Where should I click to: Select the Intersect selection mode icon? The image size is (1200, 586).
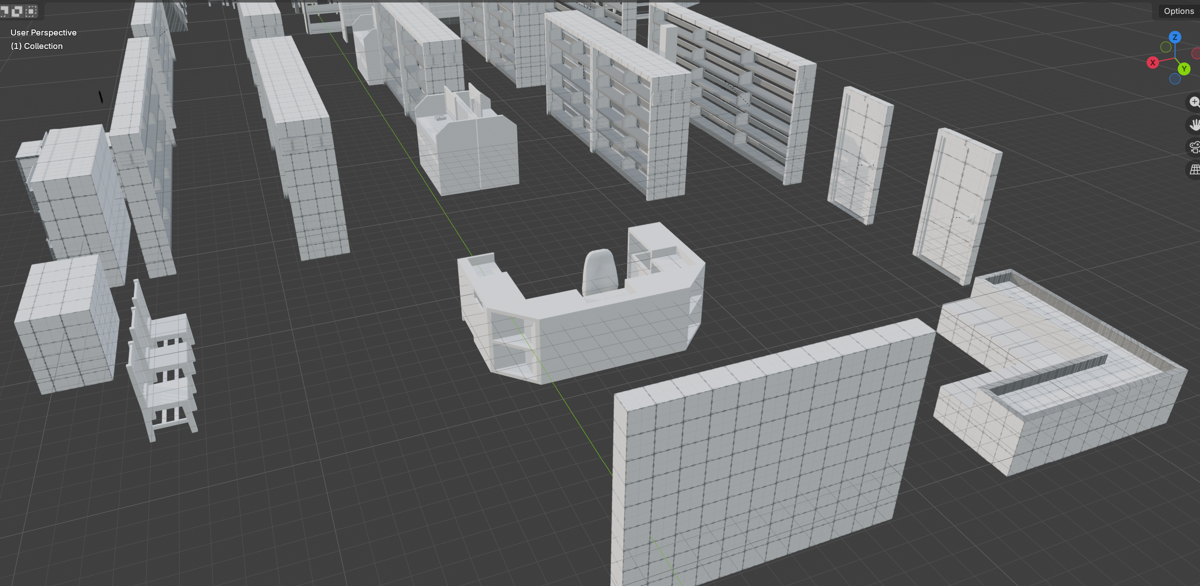coord(31,11)
